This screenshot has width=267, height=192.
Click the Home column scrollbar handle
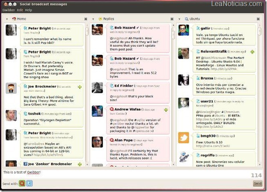tap(87, 31)
